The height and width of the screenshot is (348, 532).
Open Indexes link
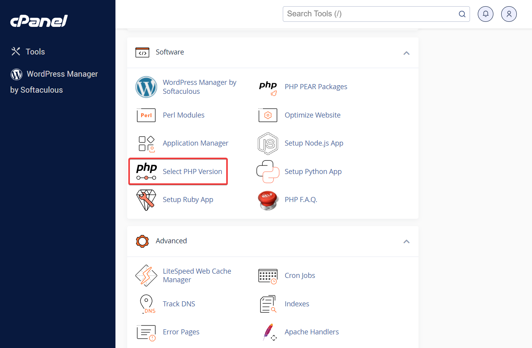click(x=297, y=304)
